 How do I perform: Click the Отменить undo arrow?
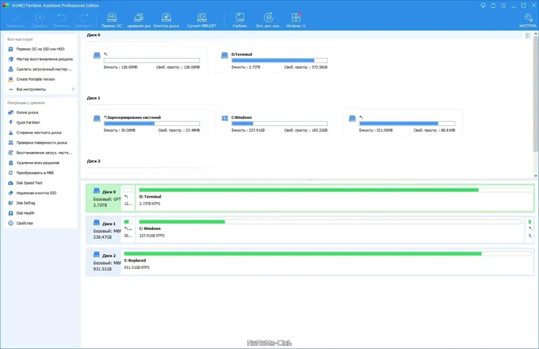pyautogui.click(x=61, y=20)
